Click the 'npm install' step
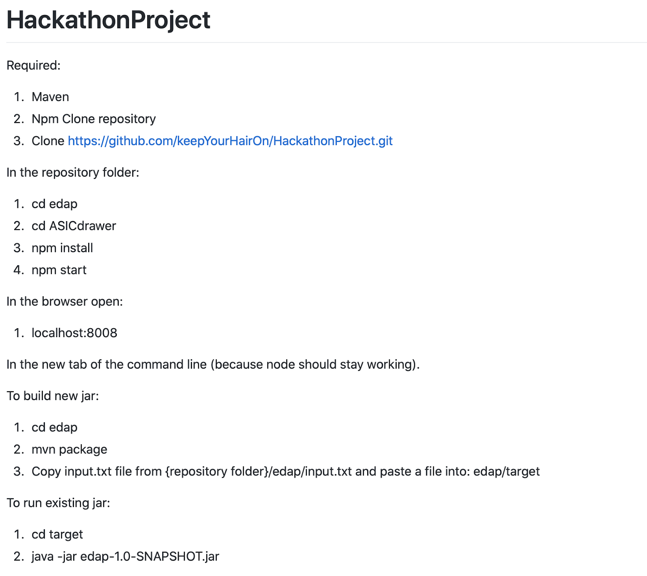This screenshot has width=647, height=576. click(62, 248)
